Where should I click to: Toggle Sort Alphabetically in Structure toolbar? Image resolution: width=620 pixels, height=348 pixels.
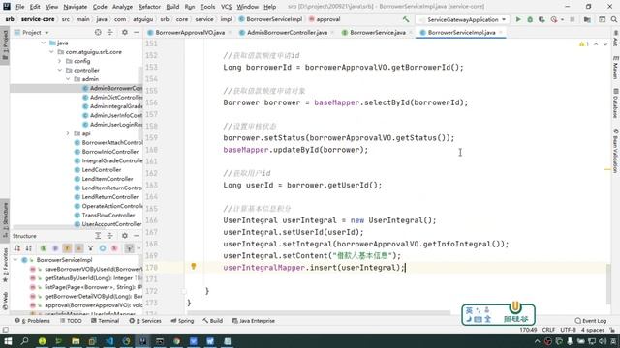[29, 248]
